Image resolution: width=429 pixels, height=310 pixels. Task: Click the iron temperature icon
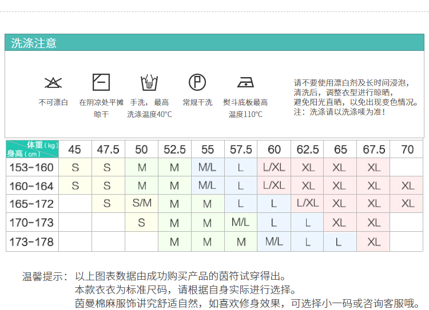[x=245, y=82]
